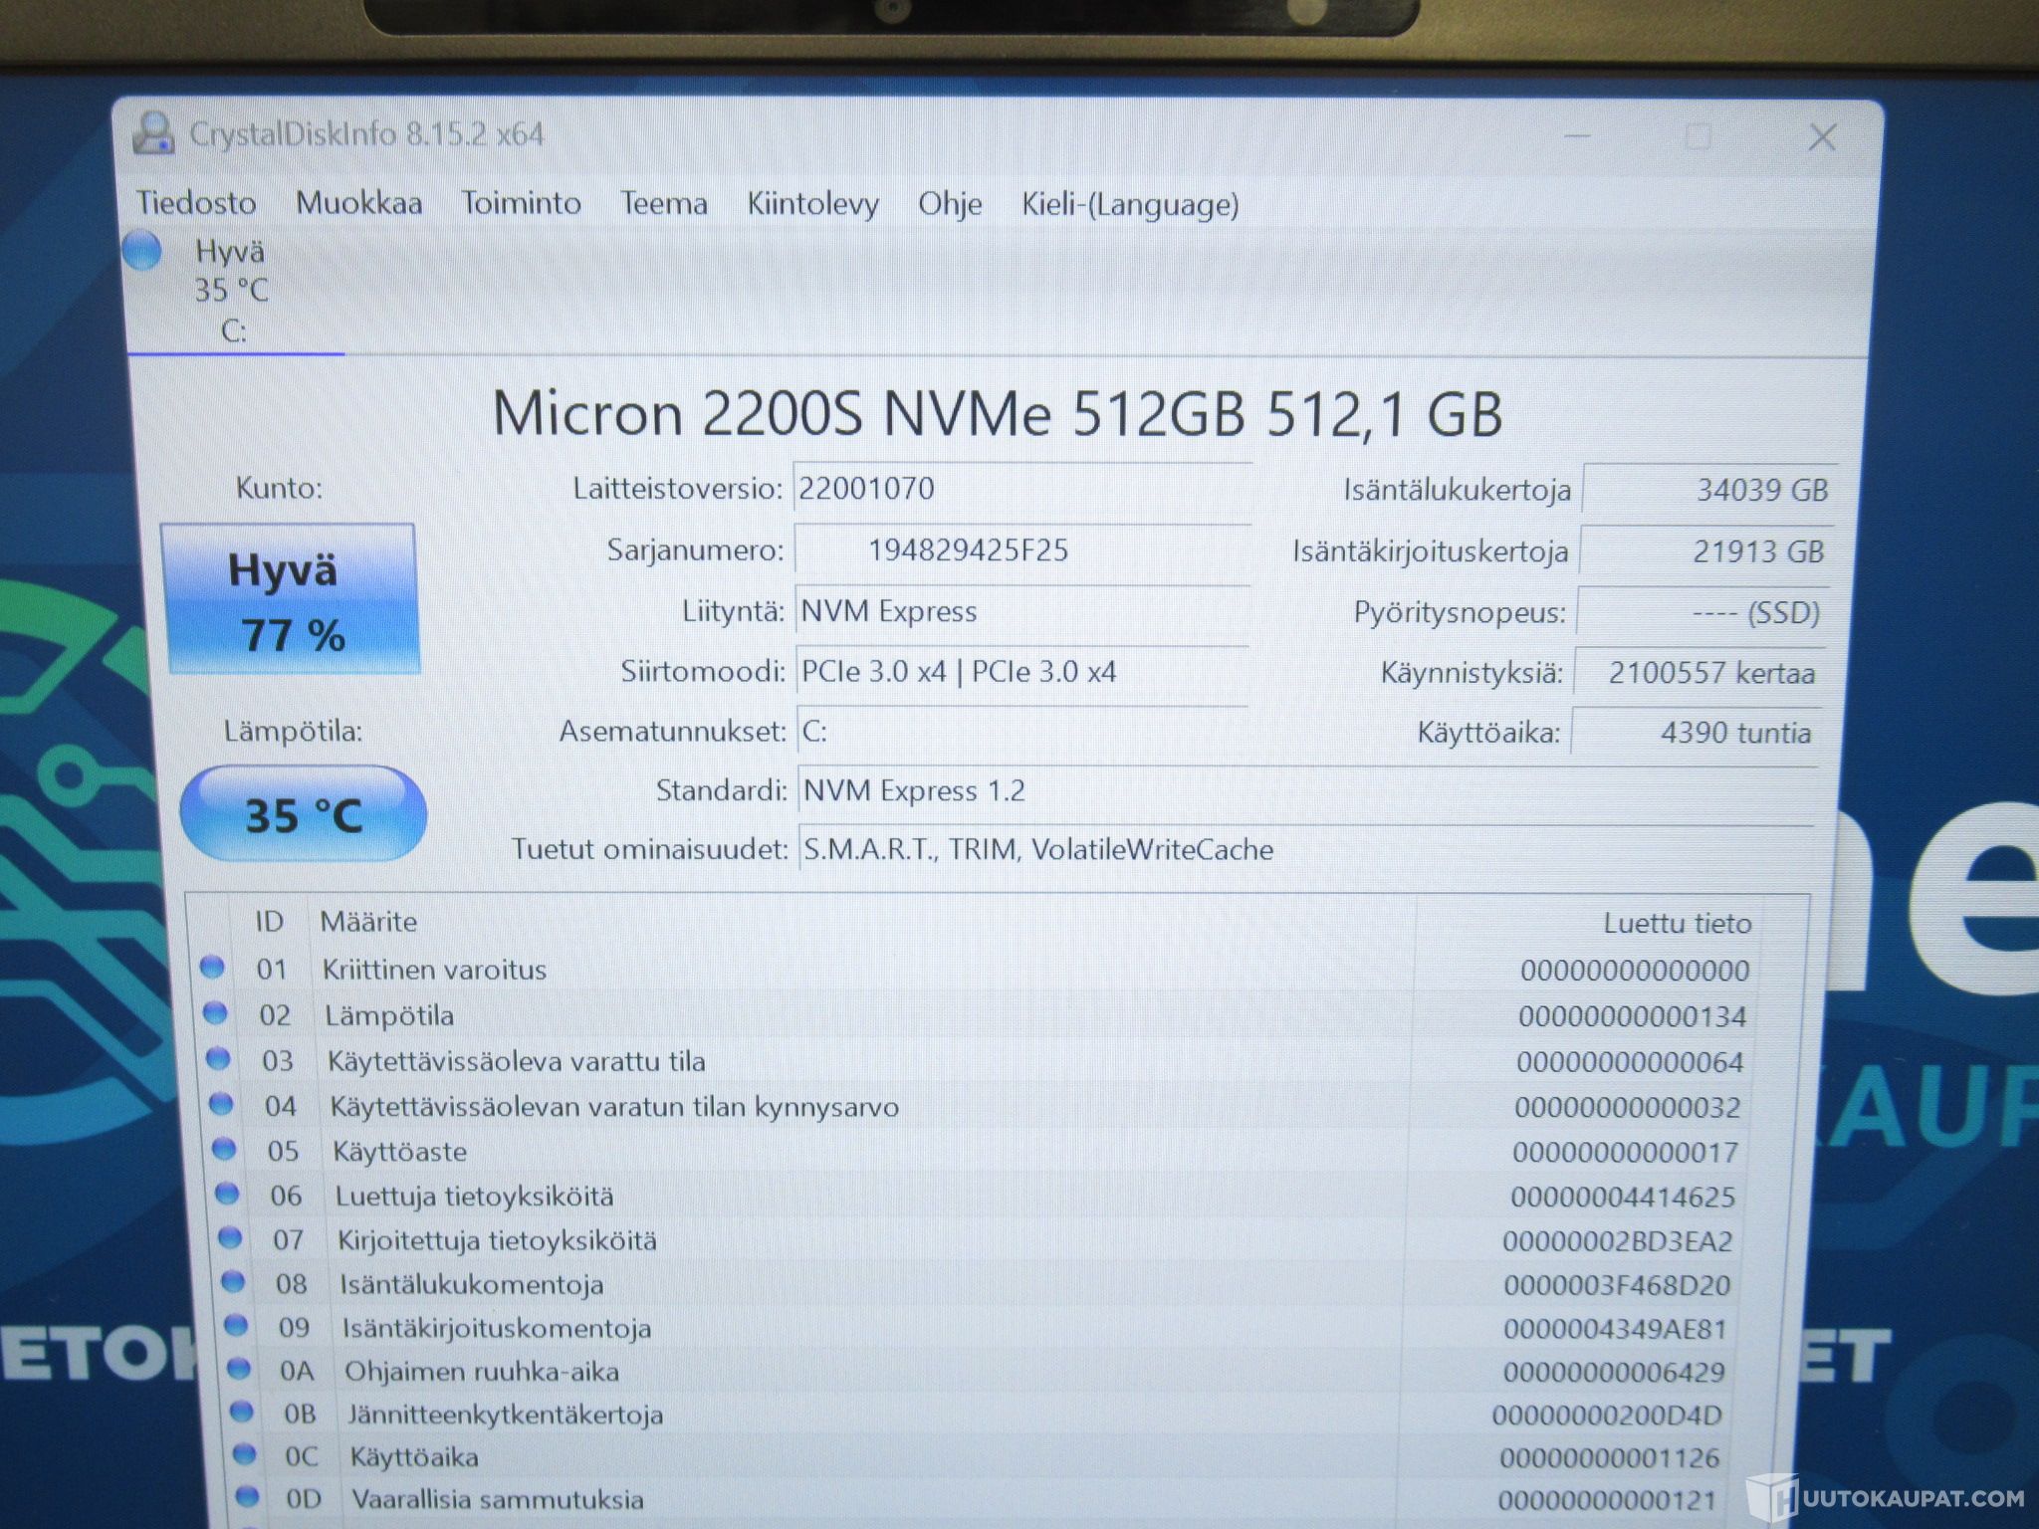Image resolution: width=2039 pixels, height=1529 pixels.
Task: Open the Toiminto menu
Action: pyautogui.click(x=521, y=203)
